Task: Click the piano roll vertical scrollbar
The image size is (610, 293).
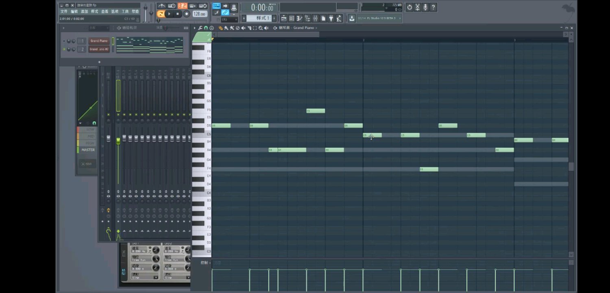Action: (x=571, y=166)
